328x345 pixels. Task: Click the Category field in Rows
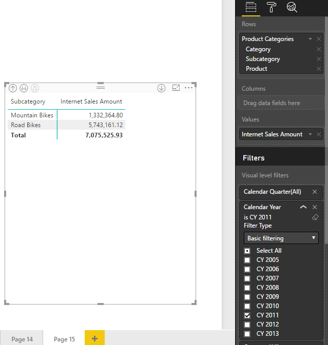pos(258,49)
